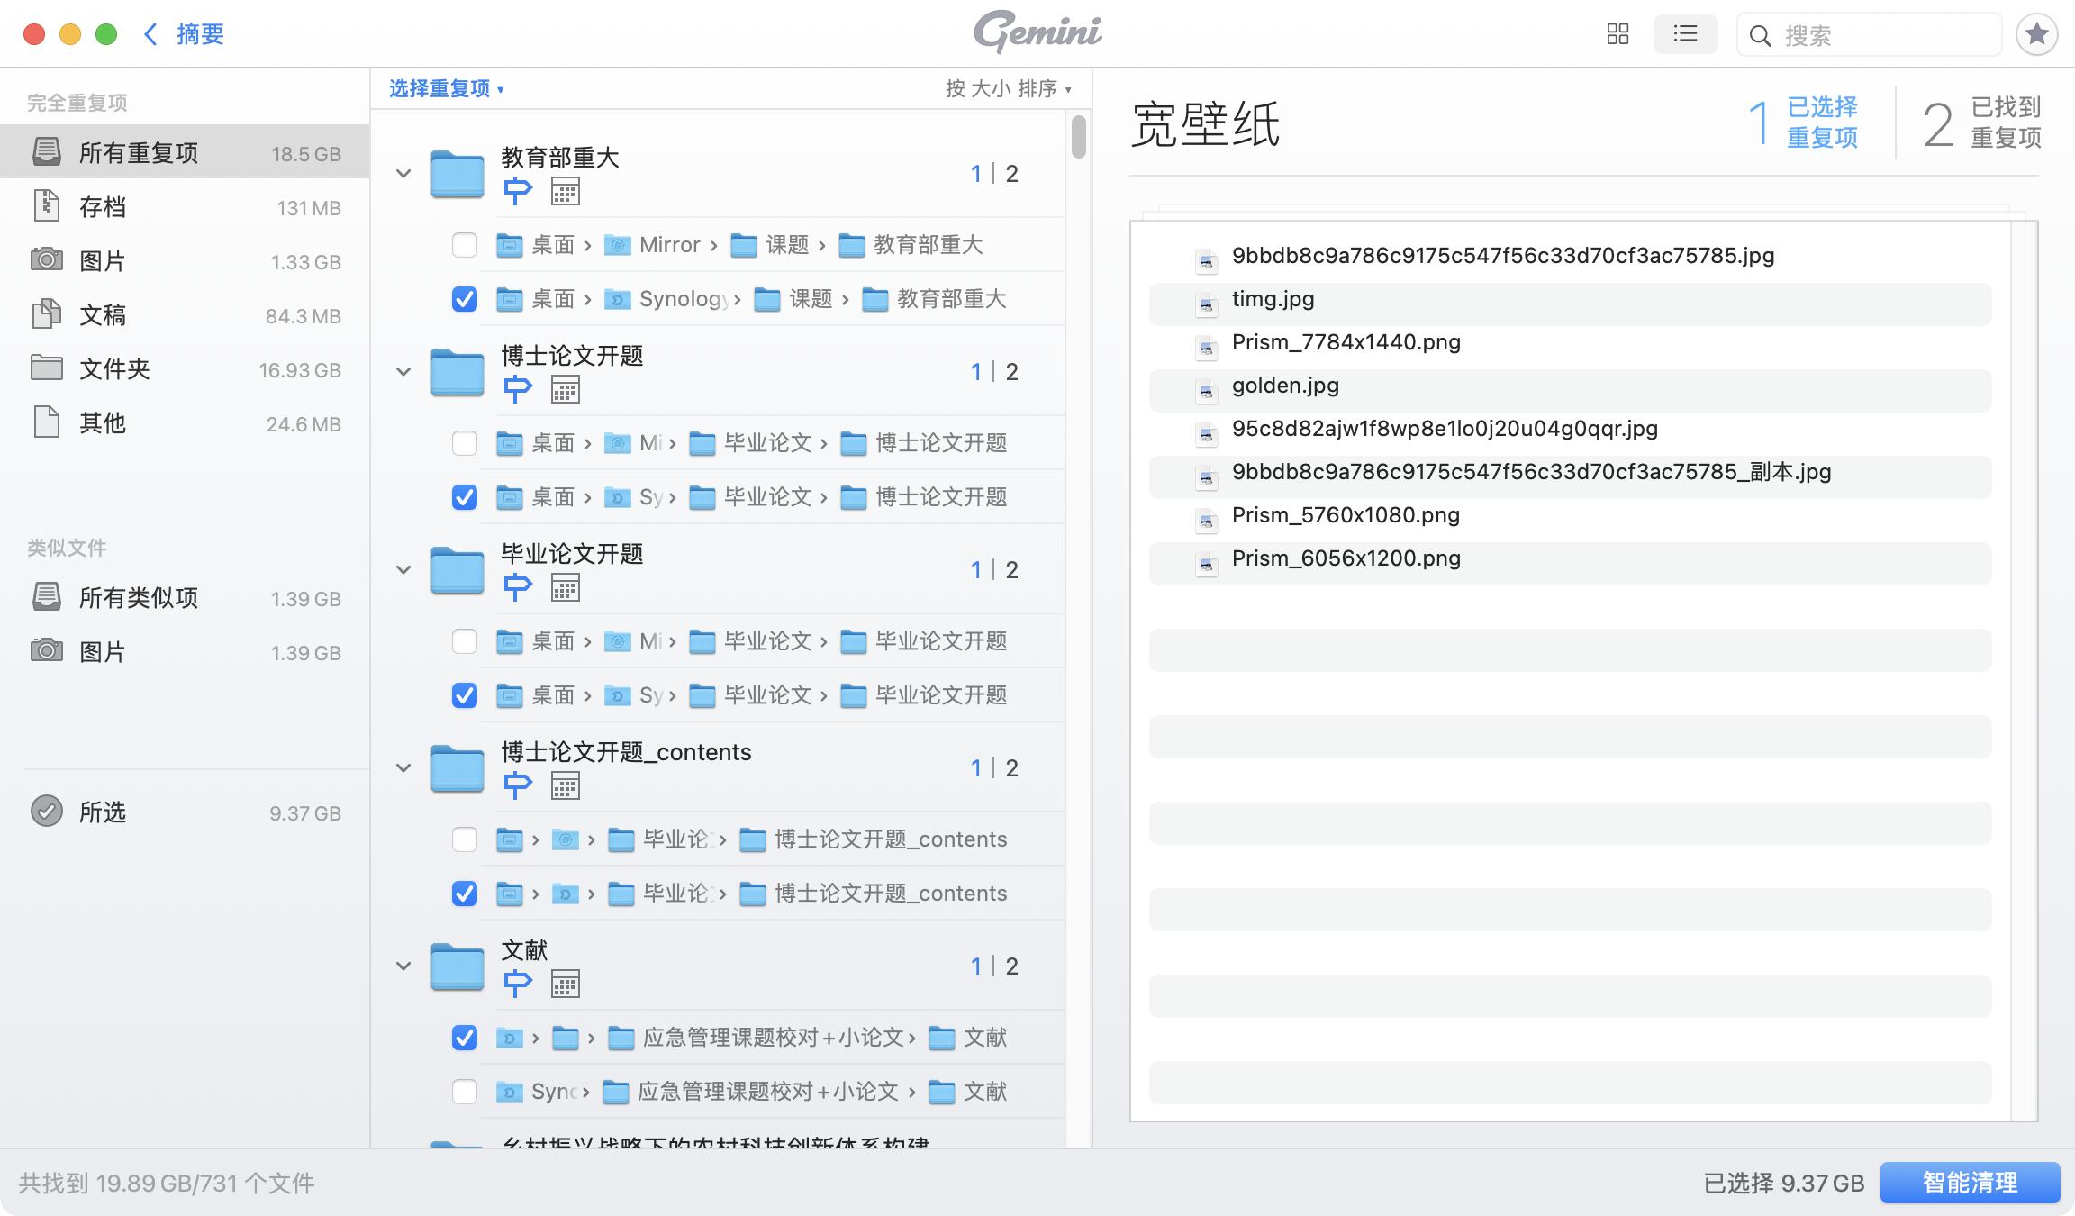Open the 选择重复项 dropdown
The image size is (2075, 1216).
coord(447,88)
